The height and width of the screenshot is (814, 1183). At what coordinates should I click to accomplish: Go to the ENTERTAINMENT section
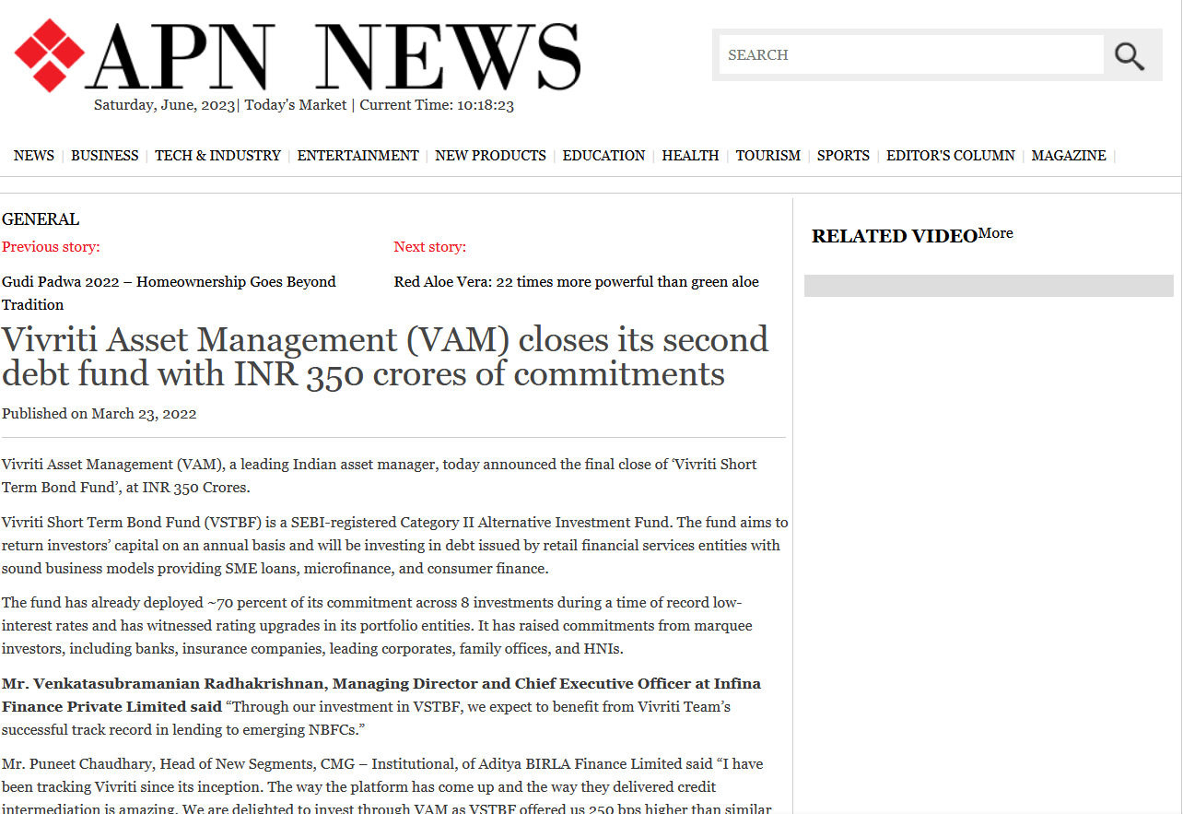(x=357, y=156)
